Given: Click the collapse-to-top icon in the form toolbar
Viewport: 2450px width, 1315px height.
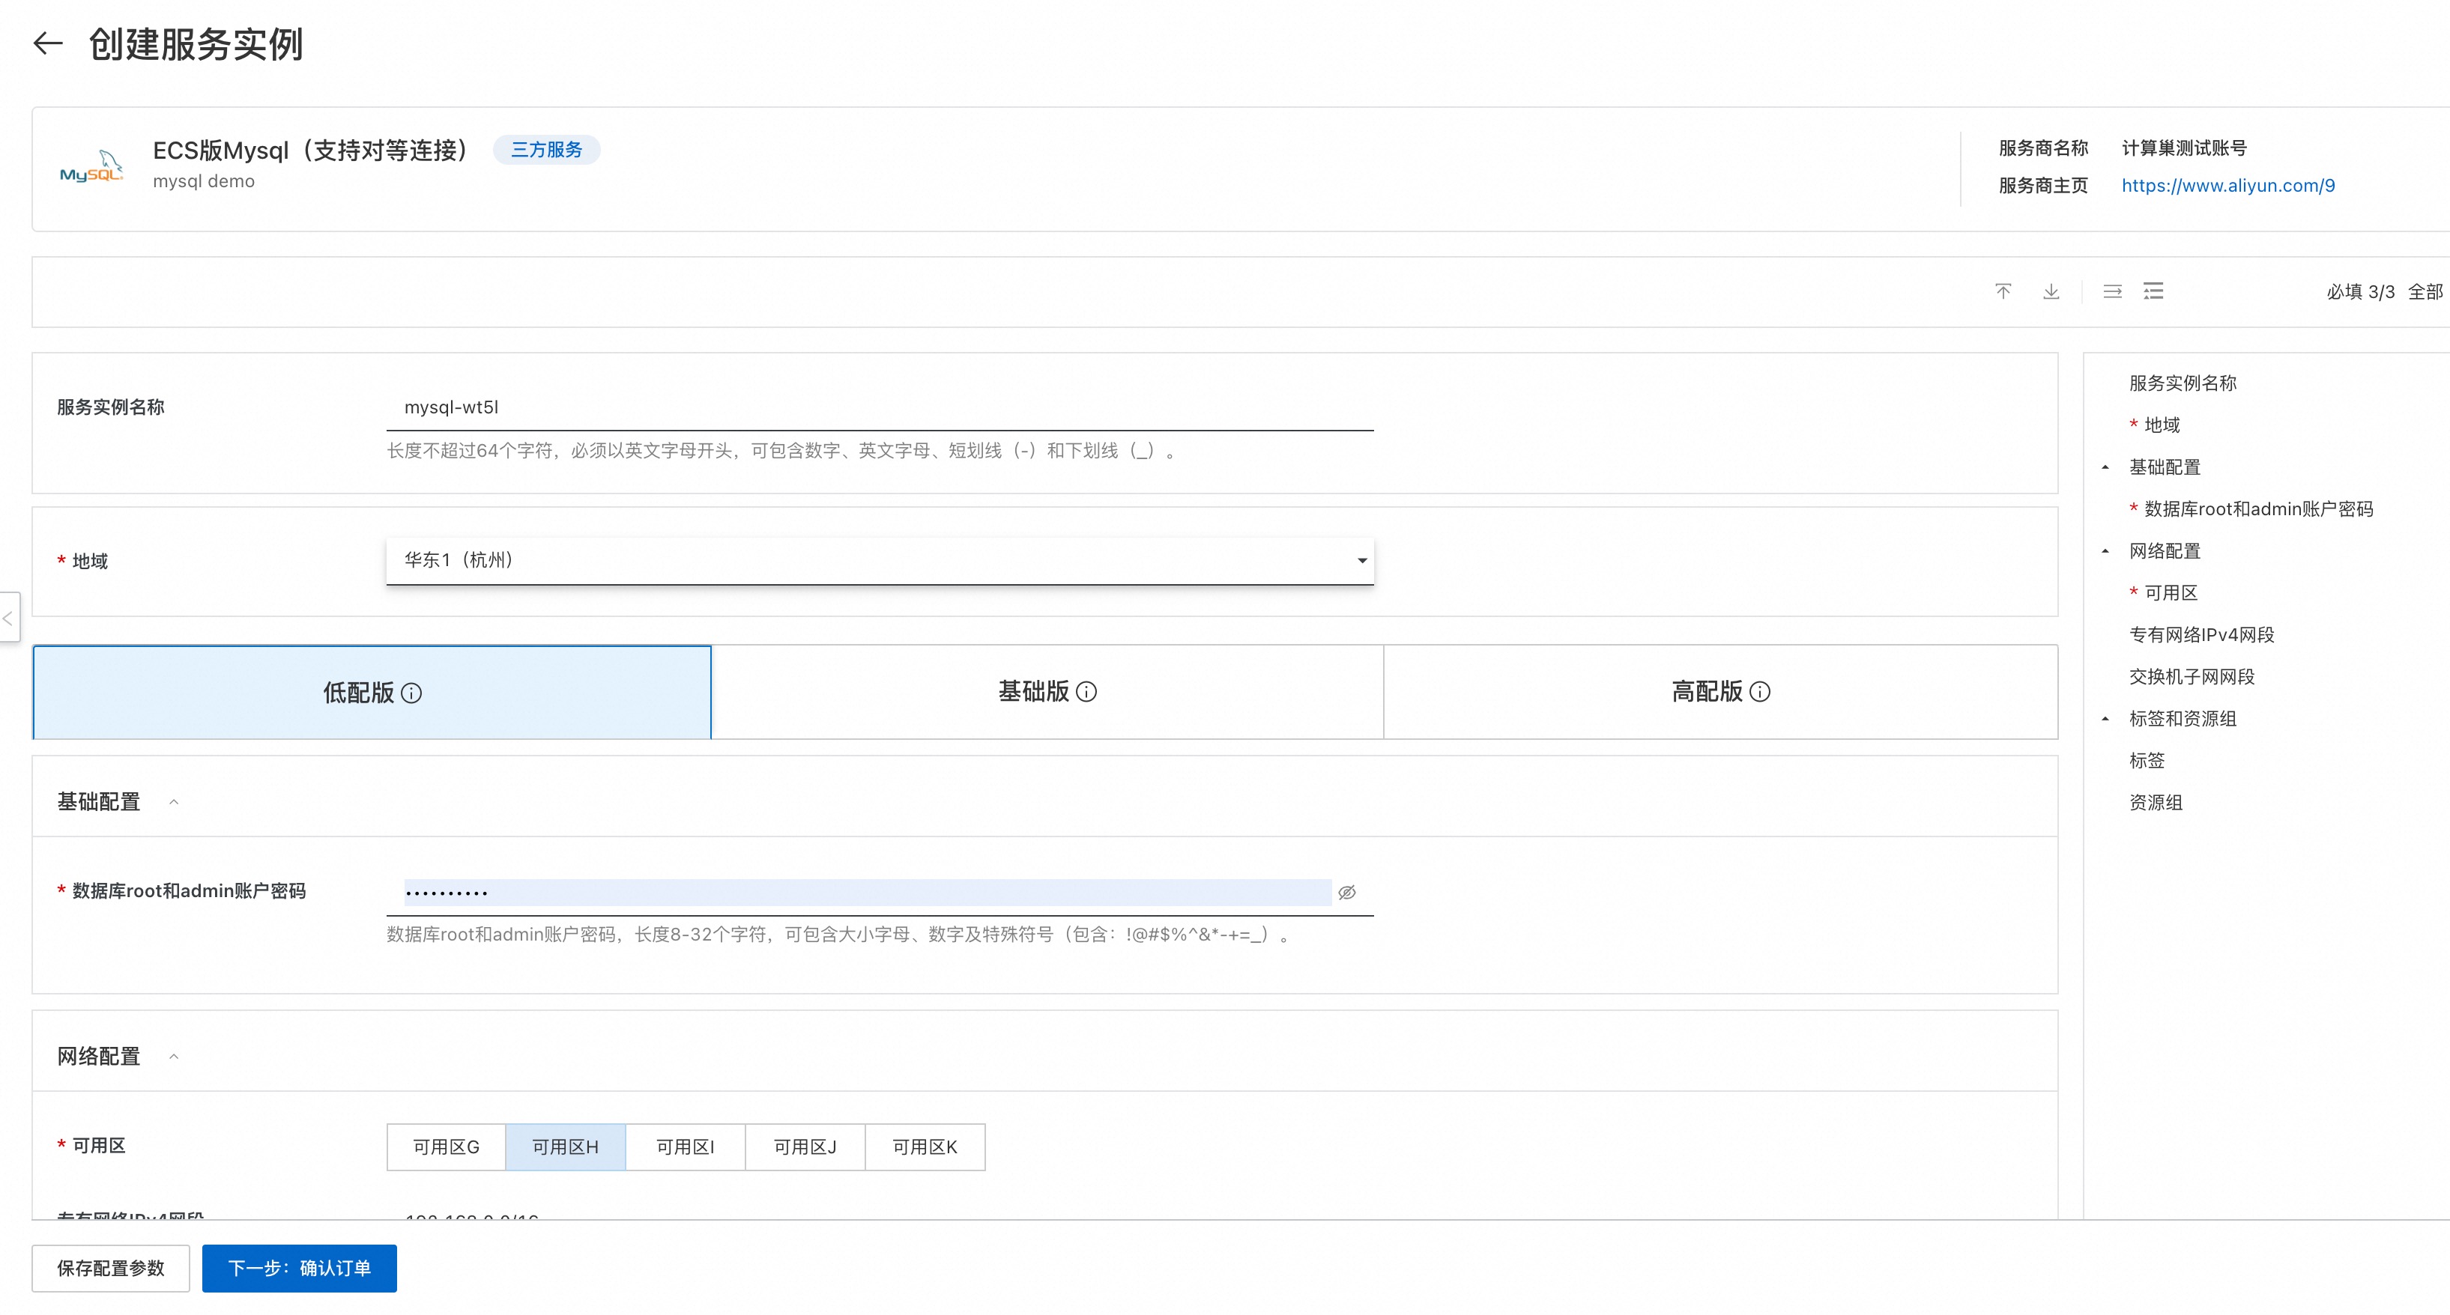Looking at the screenshot, I should [2003, 291].
